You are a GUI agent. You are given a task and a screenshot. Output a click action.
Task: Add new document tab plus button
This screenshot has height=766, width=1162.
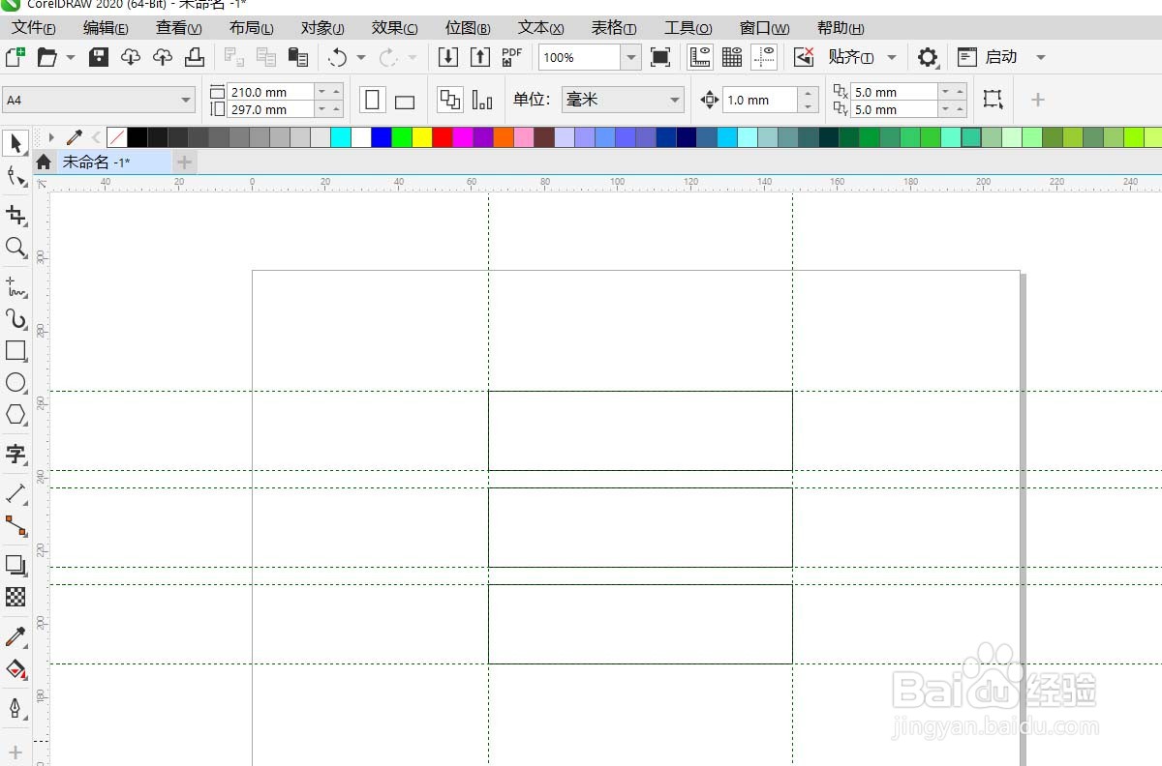pyautogui.click(x=184, y=162)
